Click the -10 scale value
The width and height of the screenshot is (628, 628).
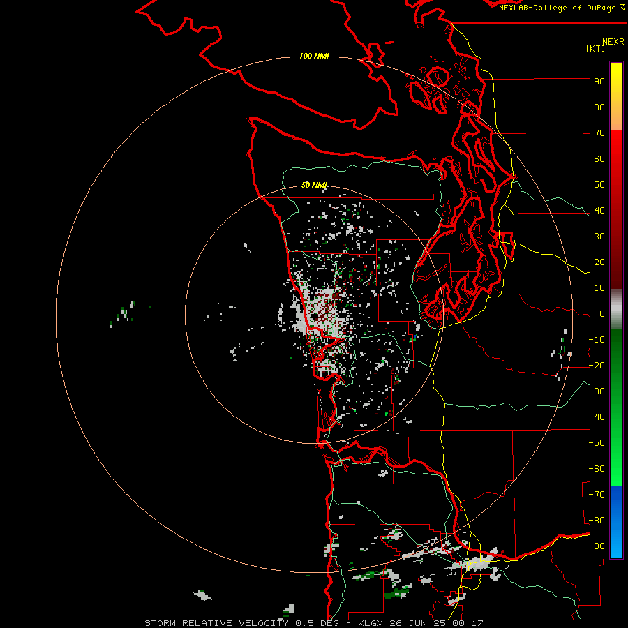pyautogui.click(x=597, y=340)
